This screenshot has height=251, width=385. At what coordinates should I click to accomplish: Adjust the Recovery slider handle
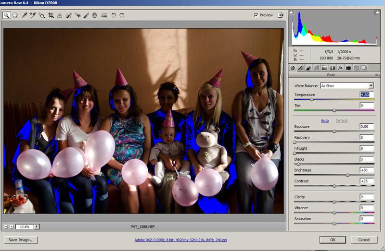pyautogui.click(x=295, y=142)
